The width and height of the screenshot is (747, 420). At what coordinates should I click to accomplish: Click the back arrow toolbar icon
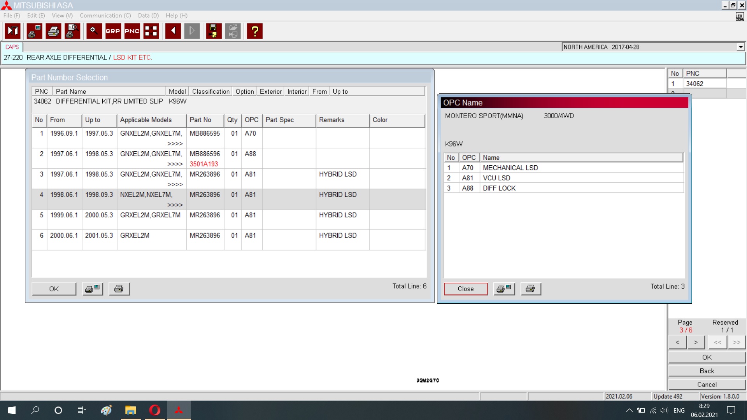tap(173, 31)
